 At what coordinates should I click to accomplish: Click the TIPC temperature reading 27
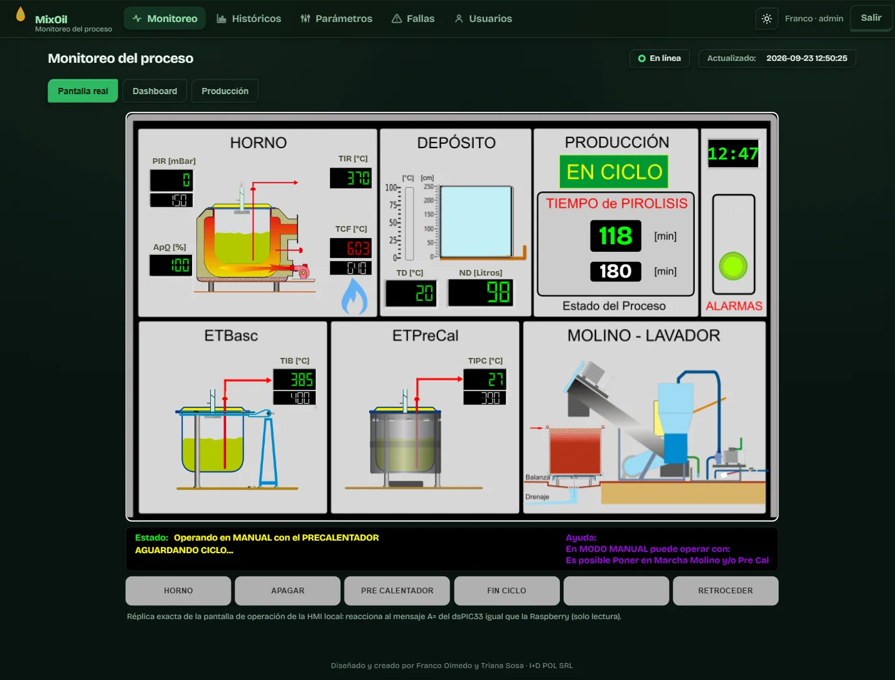485,379
